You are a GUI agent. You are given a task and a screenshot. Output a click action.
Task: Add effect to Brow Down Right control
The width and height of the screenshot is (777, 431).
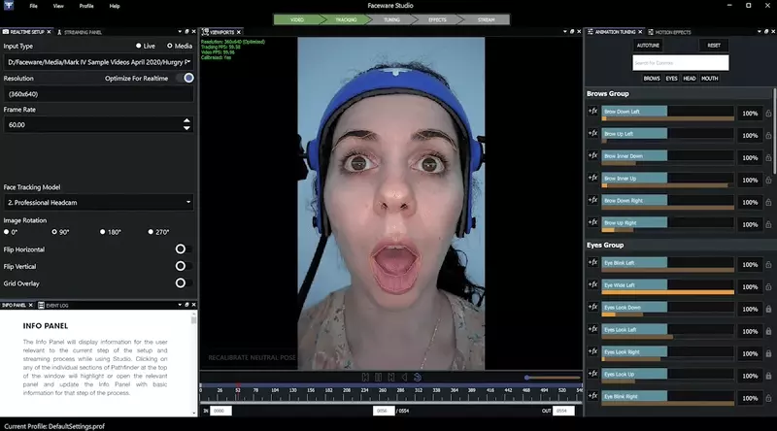[592, 200]
